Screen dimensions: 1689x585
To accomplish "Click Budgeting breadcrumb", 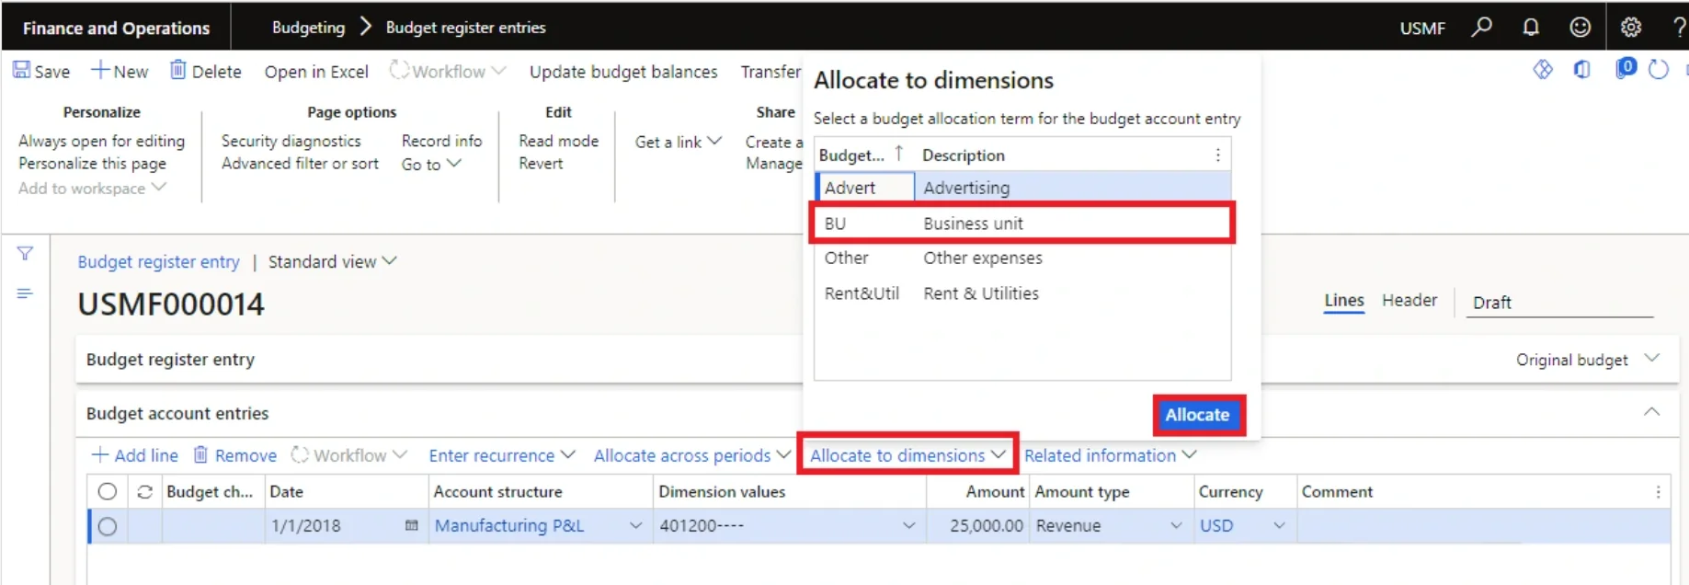I will pyautogui.click(x=308, y=28).
